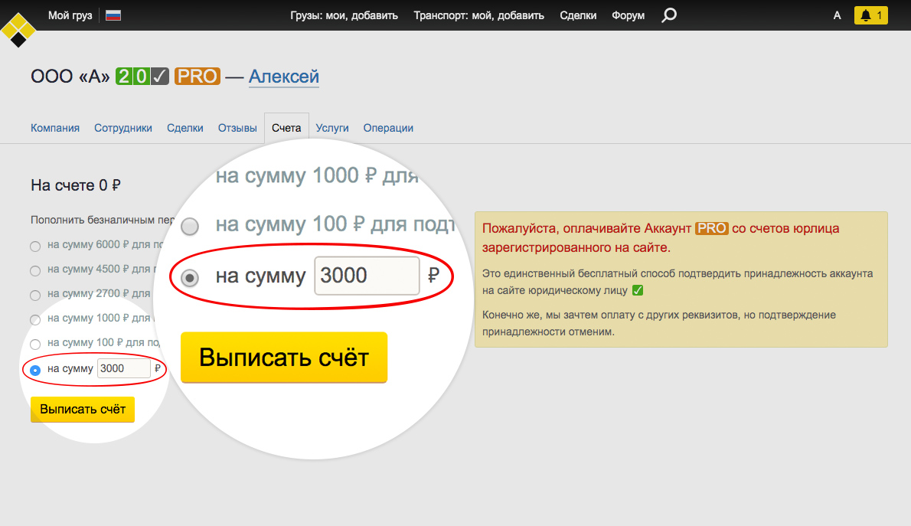Click the orange PRO badge in the heading
The image size is (911, 526).
pyautogui.click(x=198, y=77)
